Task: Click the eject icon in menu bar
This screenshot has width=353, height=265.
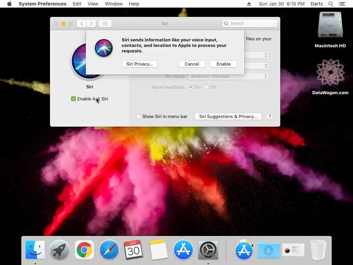Action: pos(249,4)
